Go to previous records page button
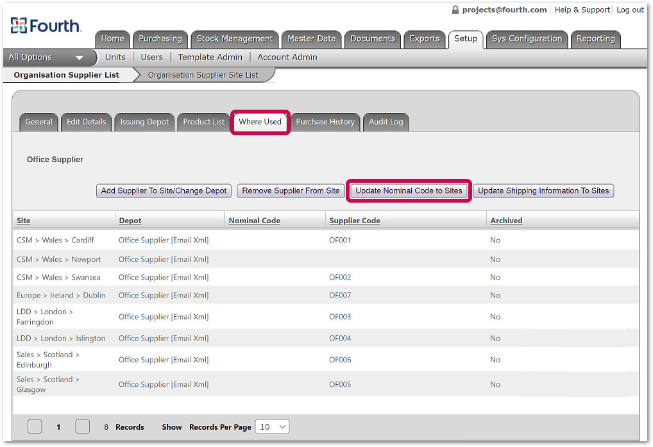The width and height of the screenshot is (653, 447). click(x=35, y=426)
